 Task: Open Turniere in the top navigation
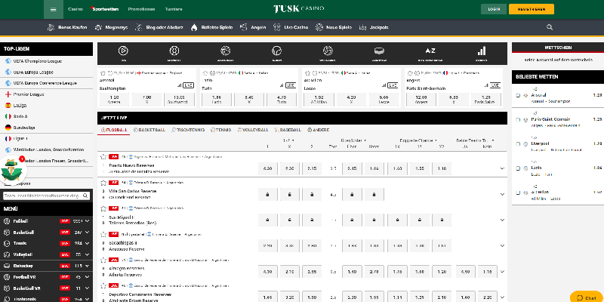point(174,9)
